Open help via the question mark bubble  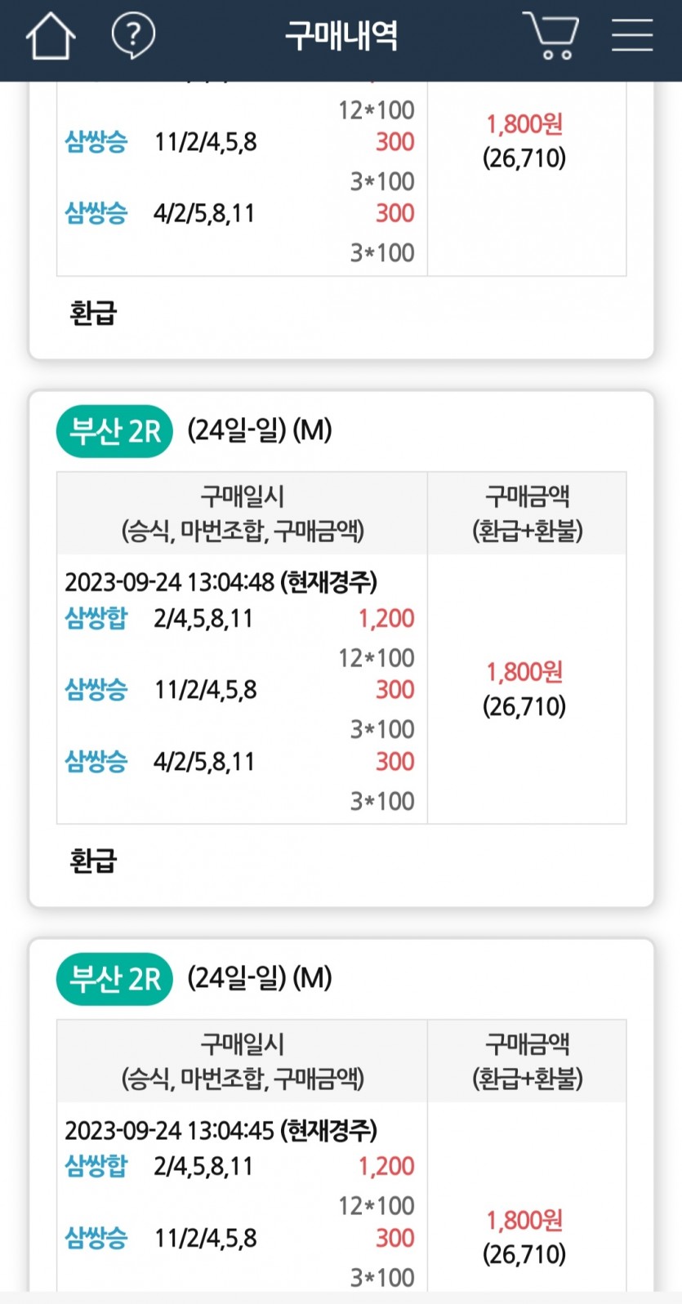click(x=133, y=36)
